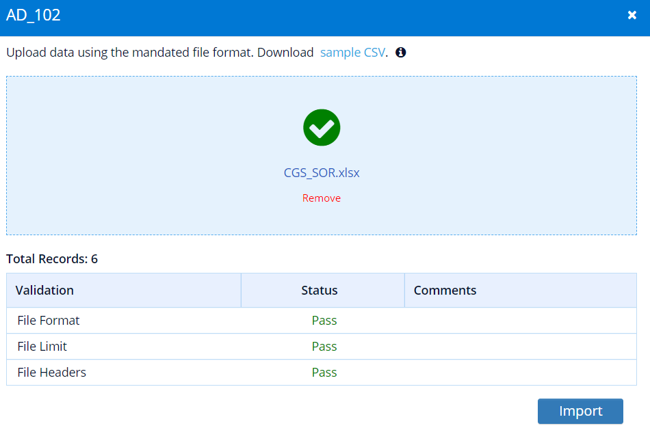Click the empty File Format comments cell
Viewport: 650px width, 428px height.
pos(521,321)
